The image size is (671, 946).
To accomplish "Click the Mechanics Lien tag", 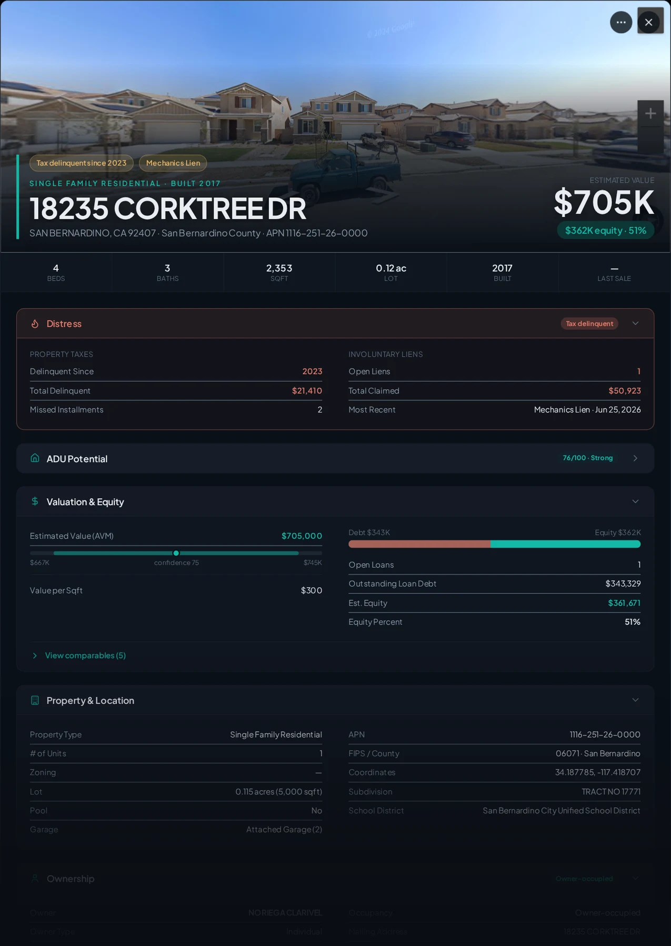I will (173, 163).
